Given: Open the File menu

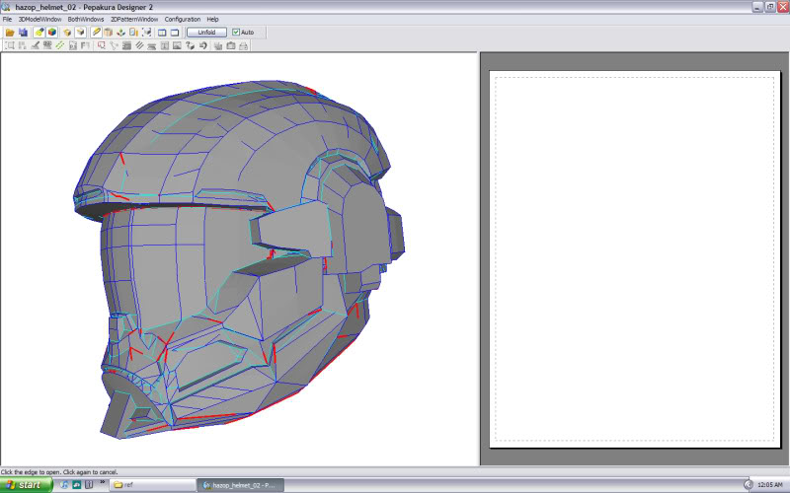Looking at the screenshot, I should 7,19.
